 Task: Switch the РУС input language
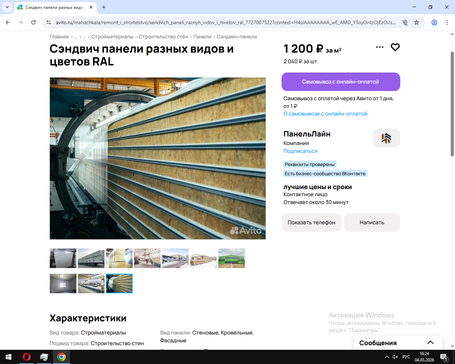coord(406,357)
